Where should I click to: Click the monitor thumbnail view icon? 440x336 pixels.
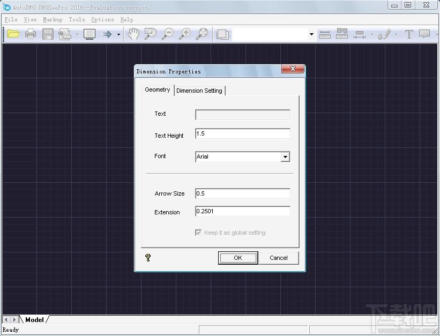pyautogui.click(x=90, y=34)
